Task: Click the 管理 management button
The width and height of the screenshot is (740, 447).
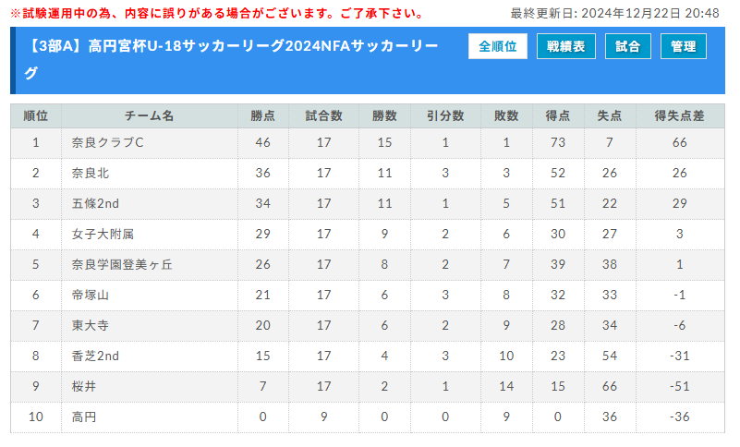Action: (x=684, y=46)
